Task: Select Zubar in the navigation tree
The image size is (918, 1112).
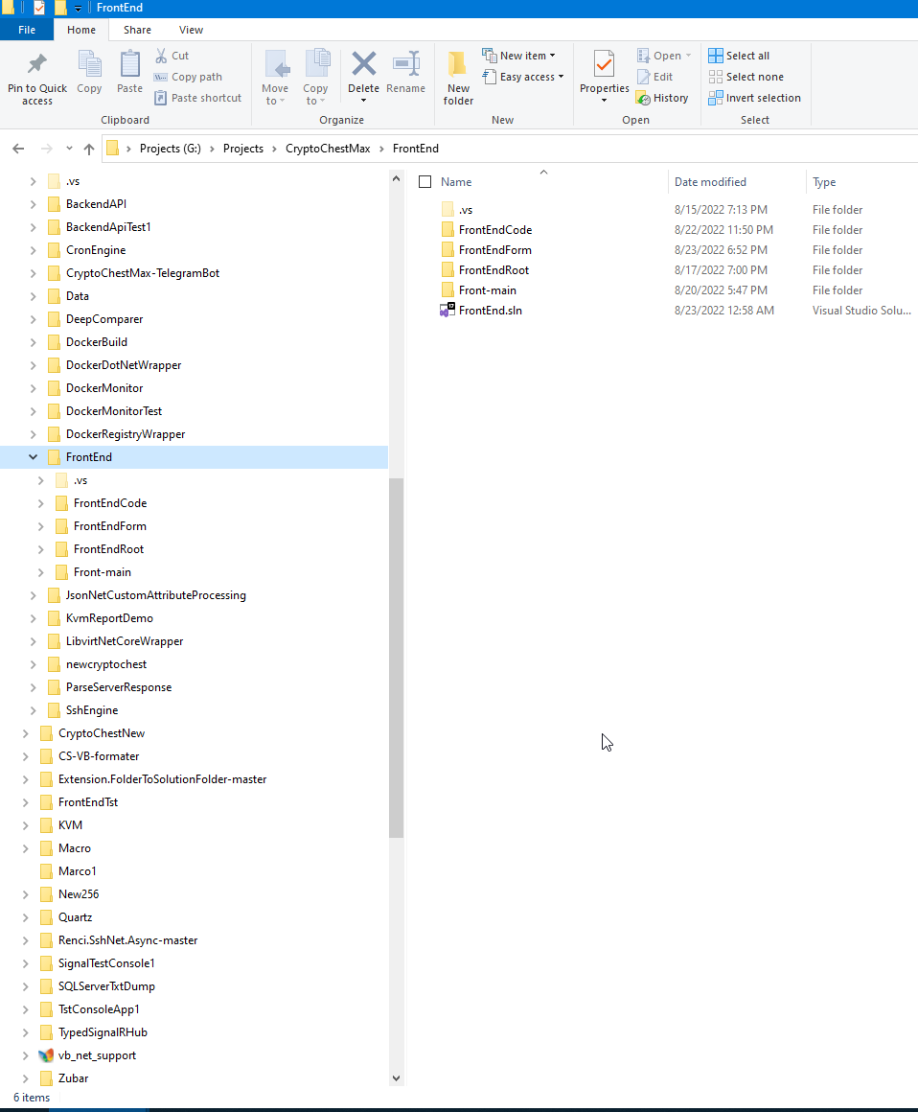Action: coord(73,1078)
